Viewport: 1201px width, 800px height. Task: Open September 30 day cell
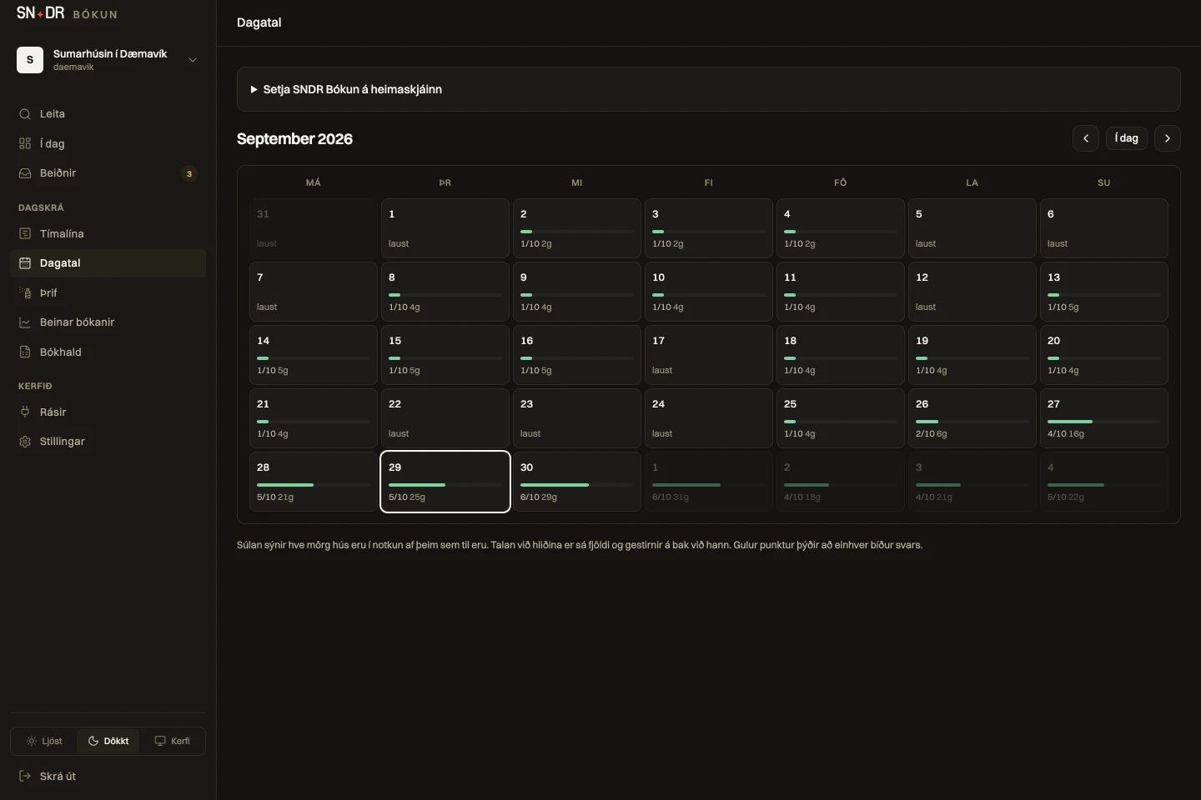click(x=577, y=482)
